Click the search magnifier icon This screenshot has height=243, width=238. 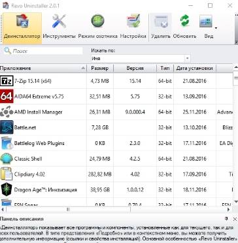pyautogui.click(x=8, y=51)
